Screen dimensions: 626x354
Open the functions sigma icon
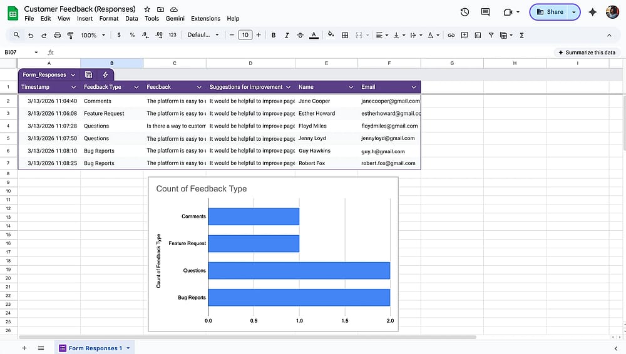521,35
